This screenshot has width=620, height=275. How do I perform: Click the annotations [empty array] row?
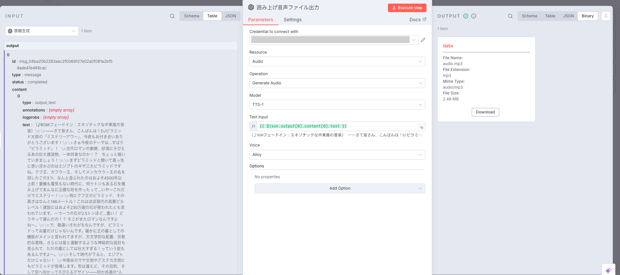point(48,110)
